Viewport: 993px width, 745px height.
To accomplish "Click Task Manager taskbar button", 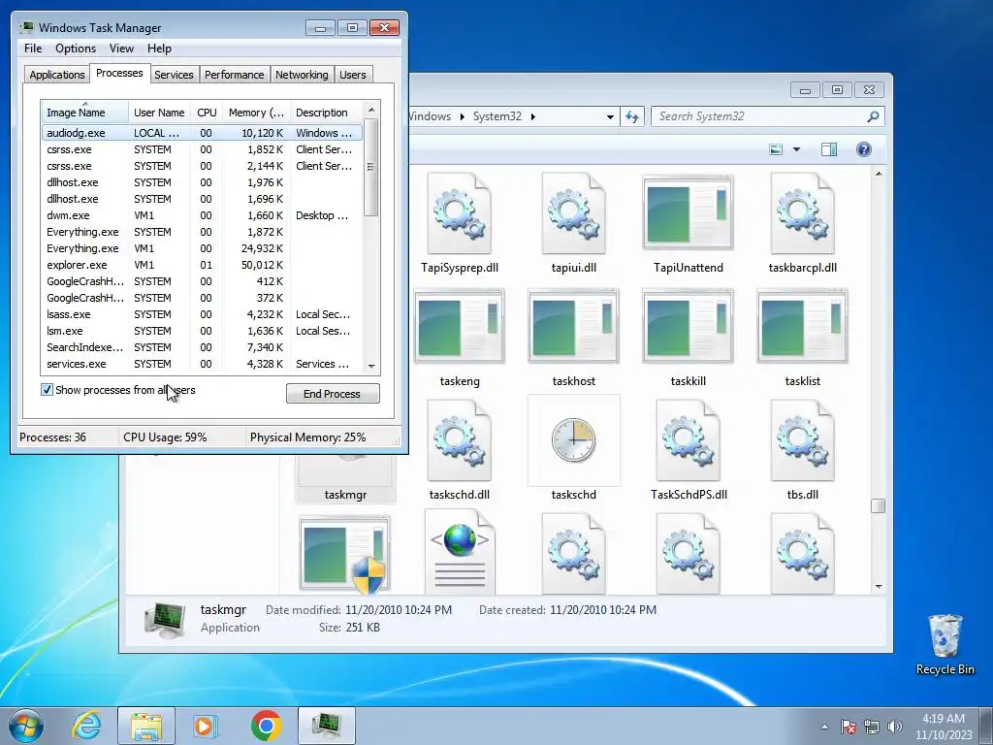I will pos(327,726).
